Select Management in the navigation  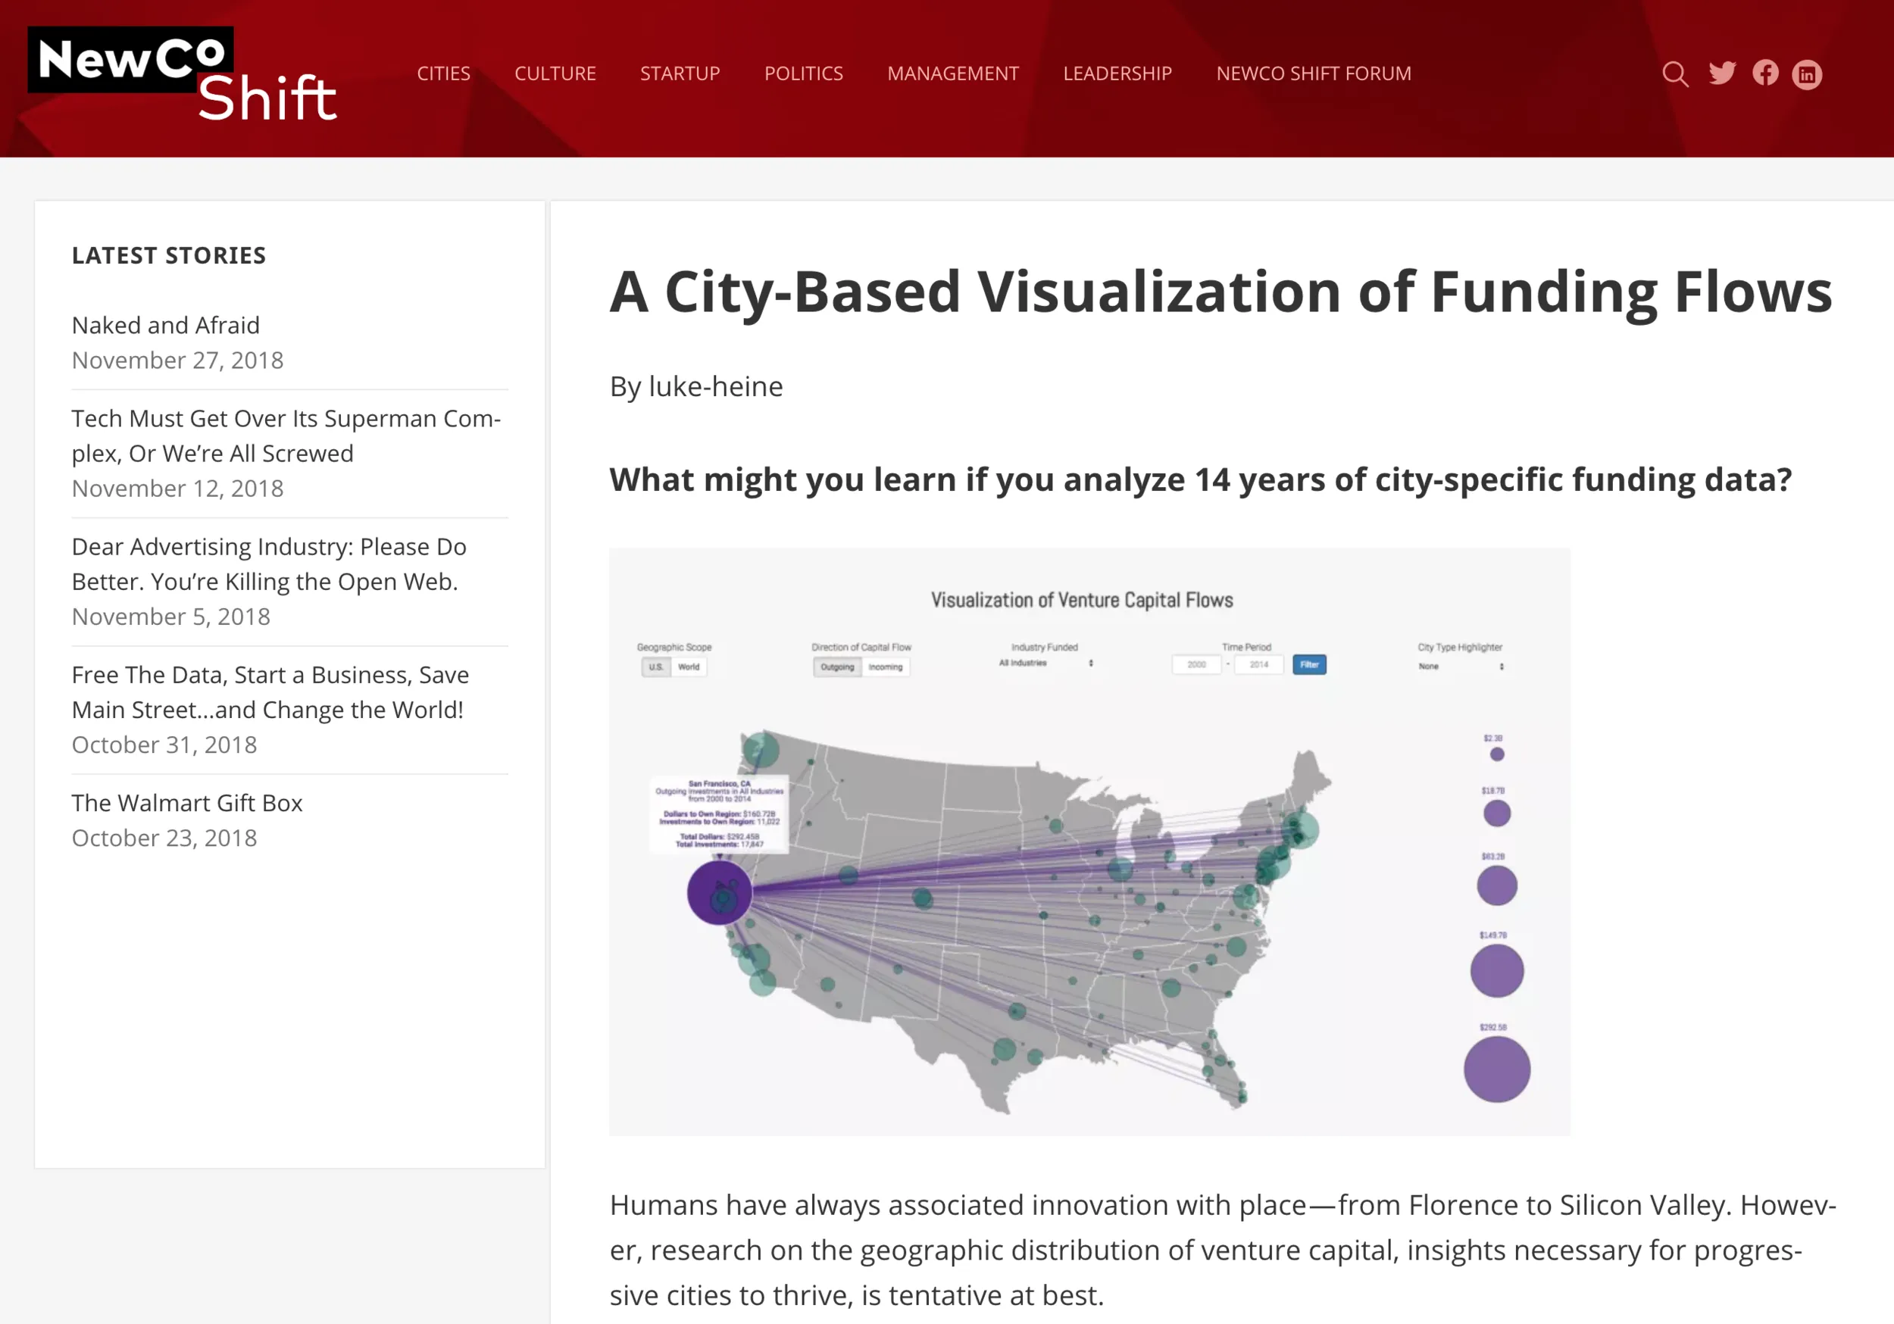pyautogui.click(x=953, y=73)
